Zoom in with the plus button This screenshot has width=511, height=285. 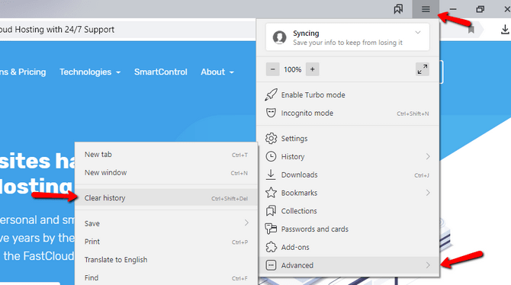click(x=312, y=69)
